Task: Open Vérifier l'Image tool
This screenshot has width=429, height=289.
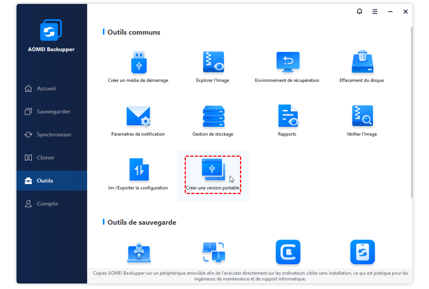Action: 362,121
